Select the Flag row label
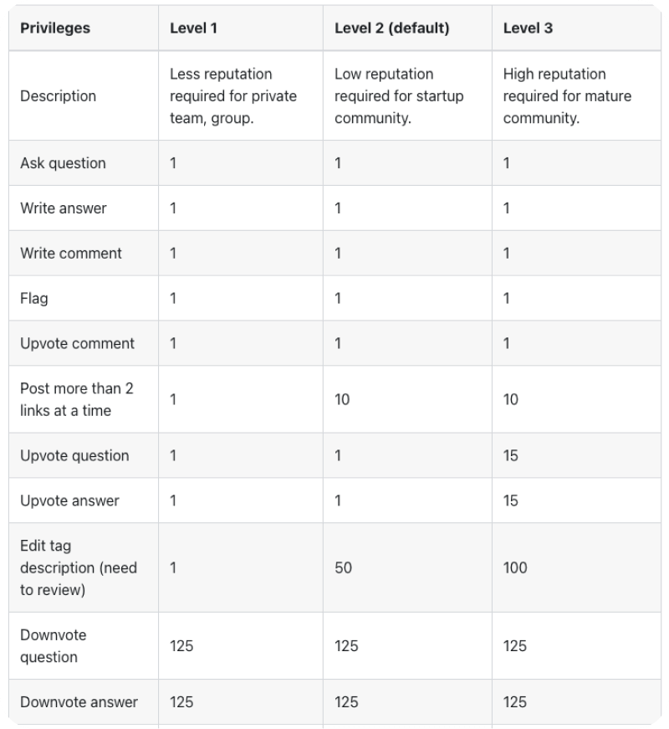The height and width of the screenshot is (729, 669). click(x=34, y=299)
